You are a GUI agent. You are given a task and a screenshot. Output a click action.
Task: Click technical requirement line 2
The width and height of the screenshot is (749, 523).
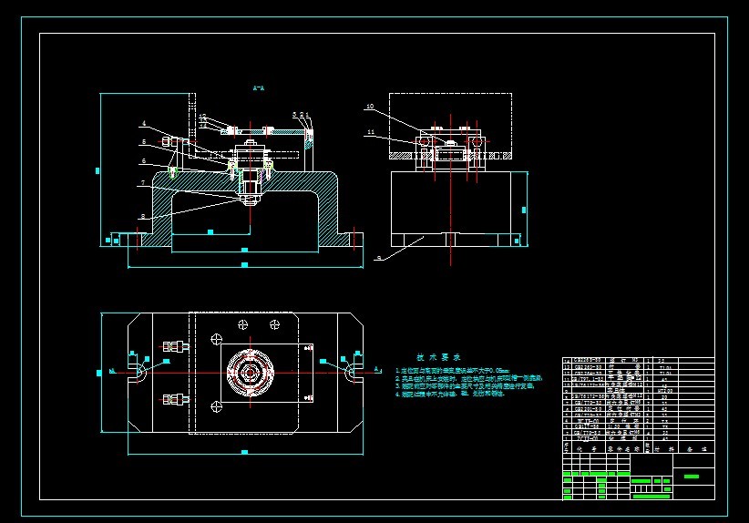coord(468,378)
